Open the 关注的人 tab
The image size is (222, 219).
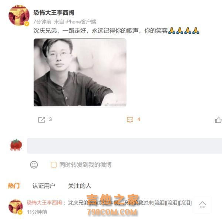click(80, 186)
